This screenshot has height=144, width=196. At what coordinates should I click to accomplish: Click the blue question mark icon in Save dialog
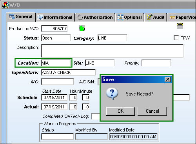112,94
